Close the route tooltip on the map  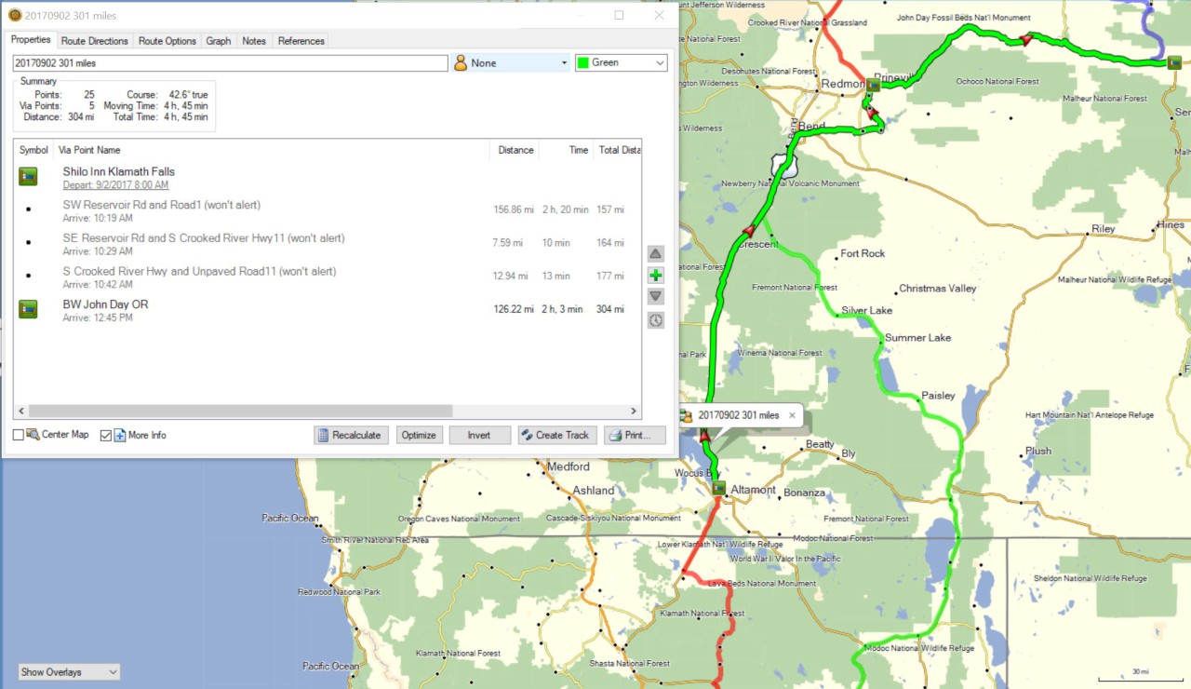(792, 415)
